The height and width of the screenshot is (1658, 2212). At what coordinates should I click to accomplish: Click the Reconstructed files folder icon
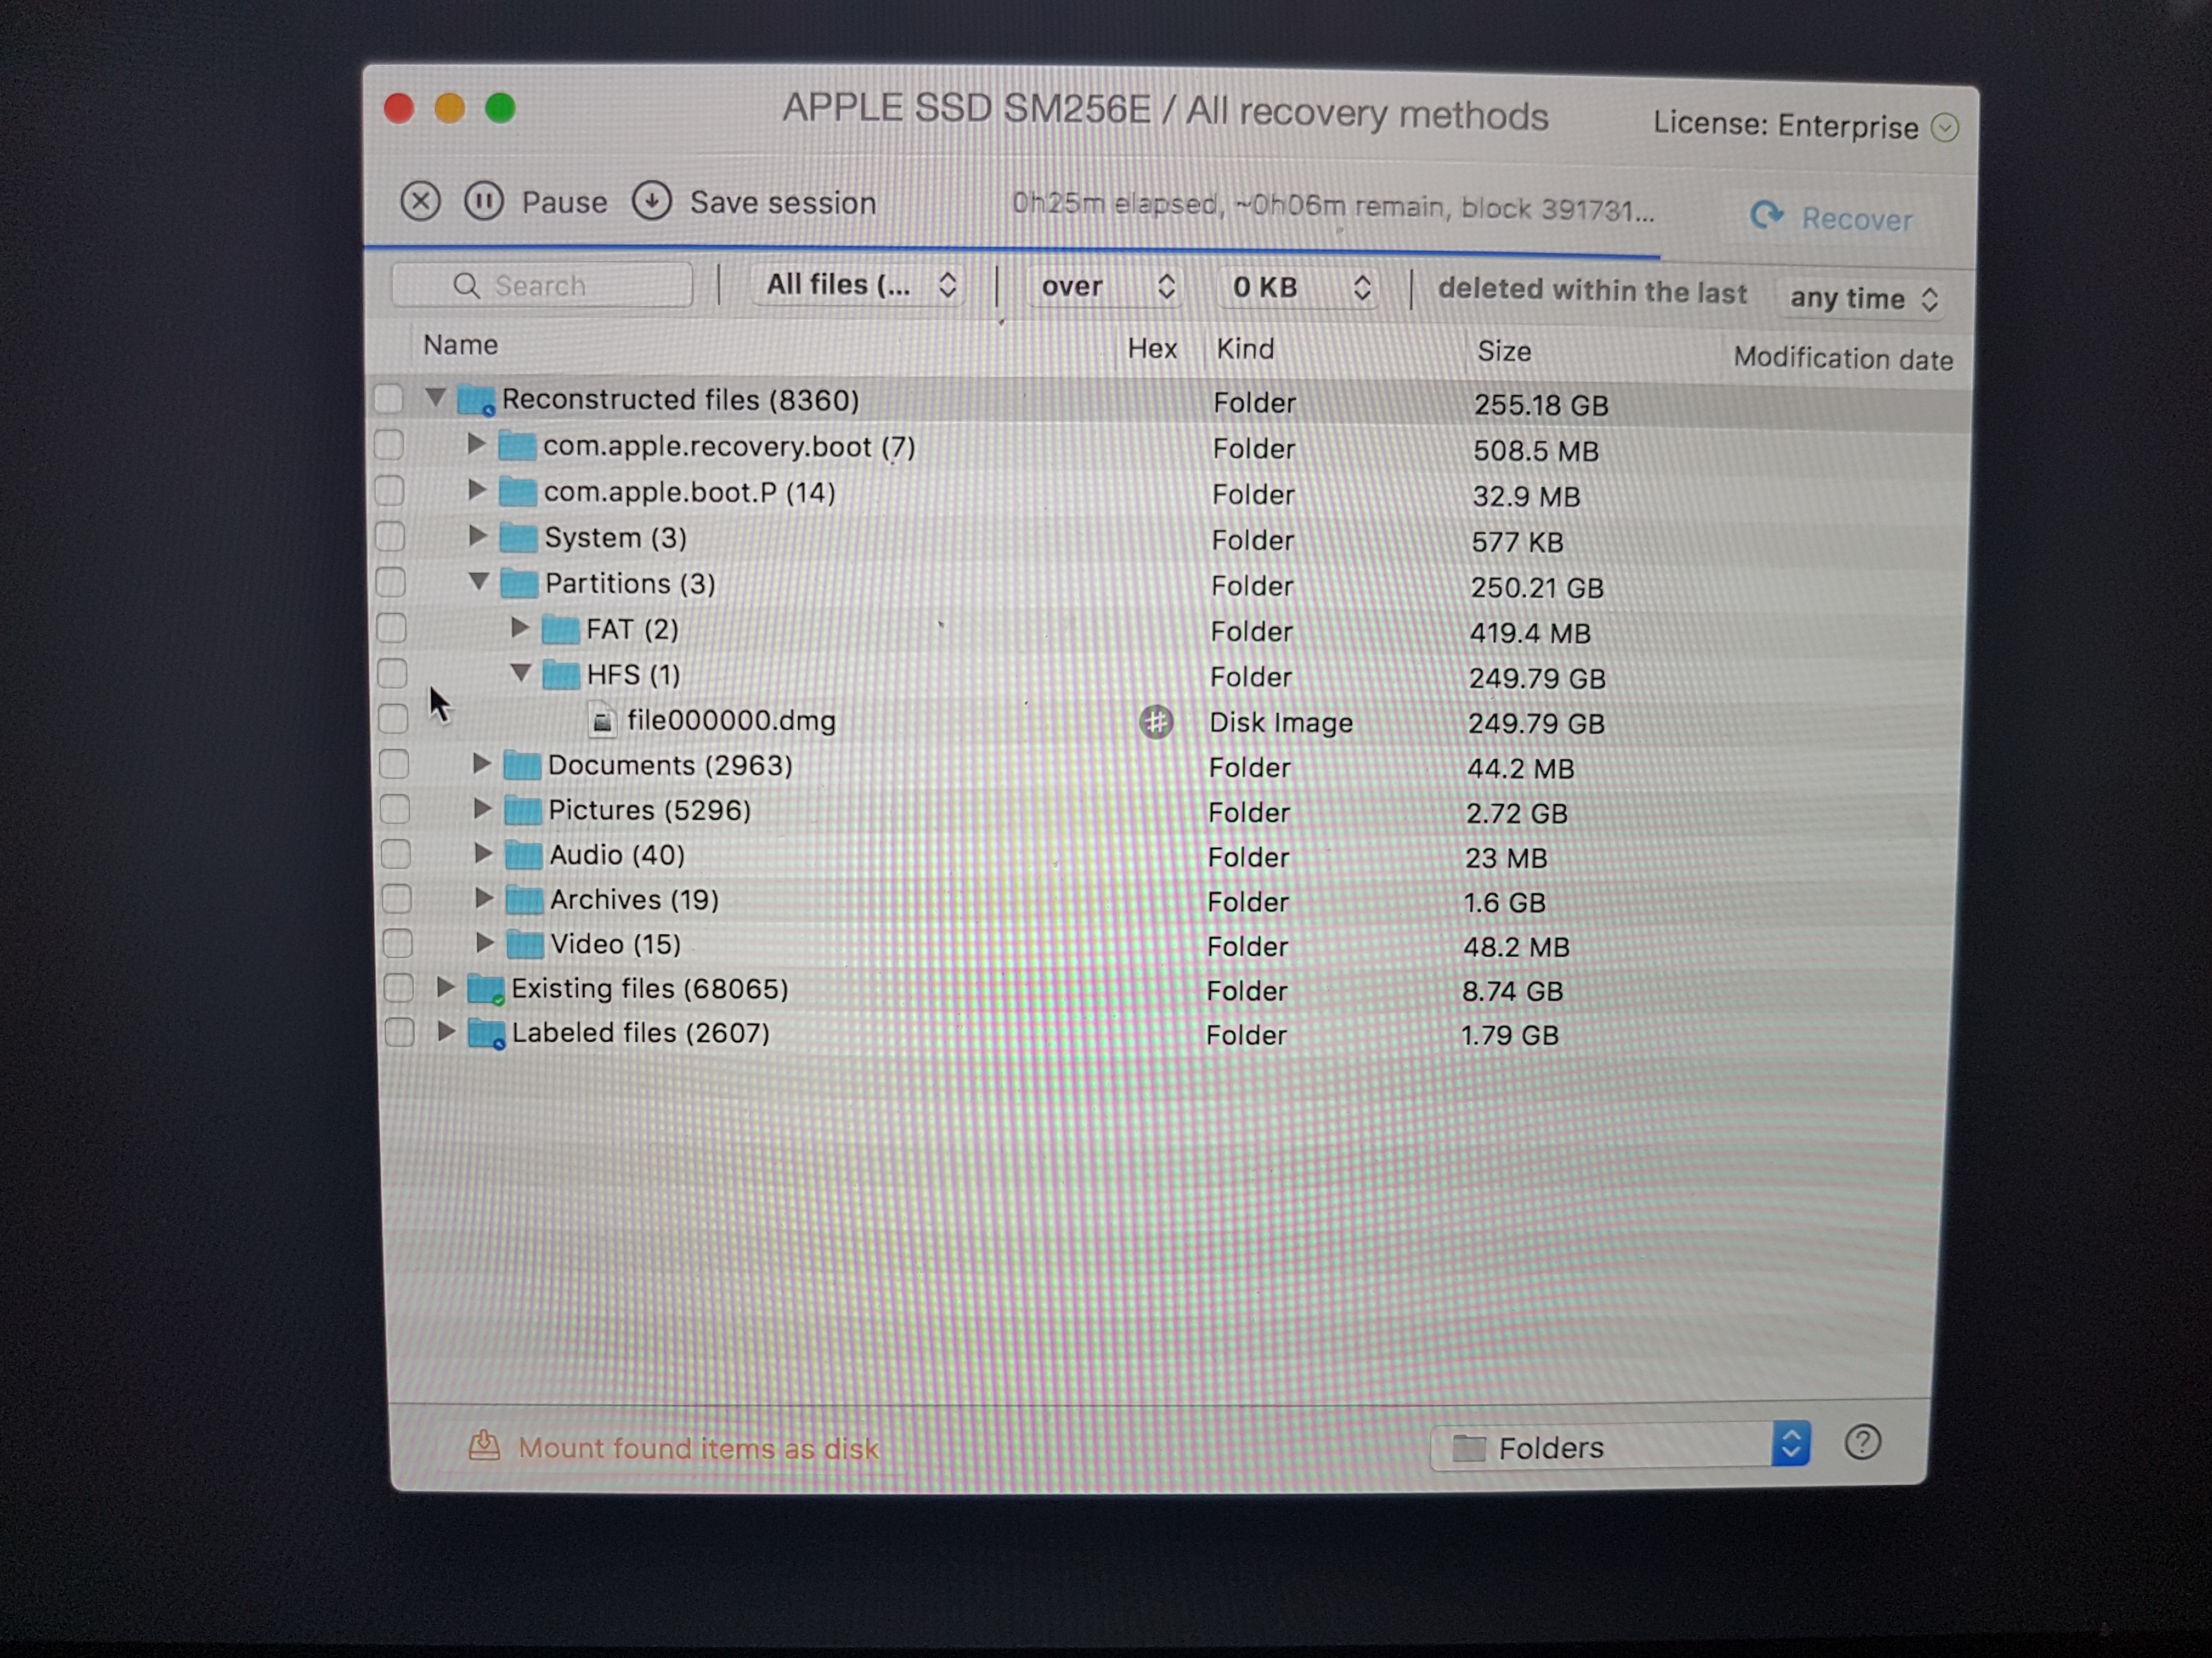pyautogui.click(x=476, y=400)
